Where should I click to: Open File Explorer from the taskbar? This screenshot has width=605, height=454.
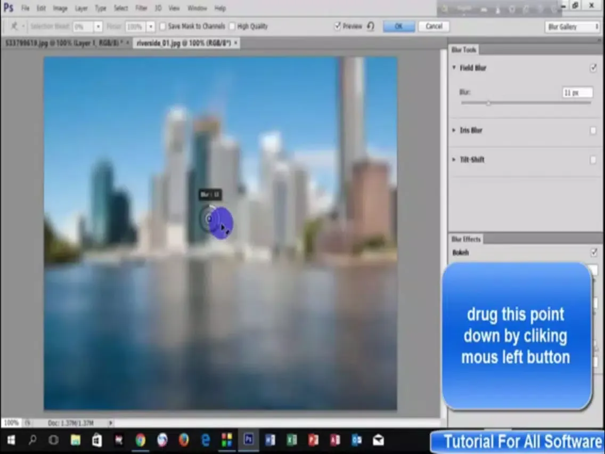click(x=75, y=440)
